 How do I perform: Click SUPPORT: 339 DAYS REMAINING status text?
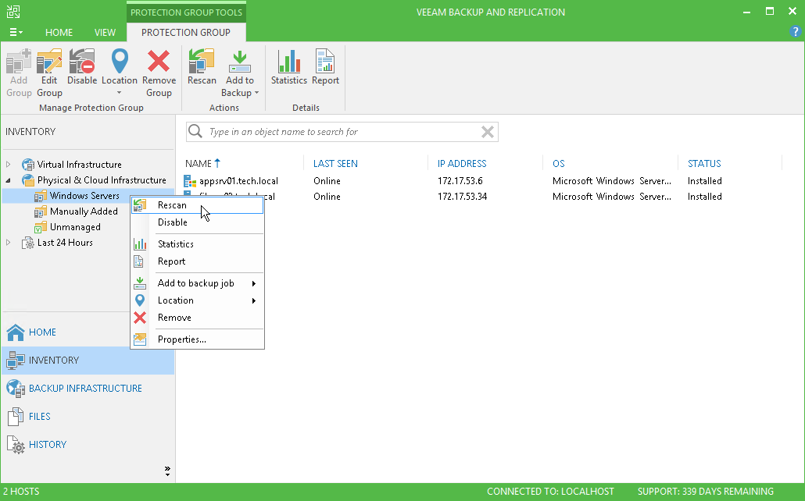pyautogui.click(x=706, y=492)
